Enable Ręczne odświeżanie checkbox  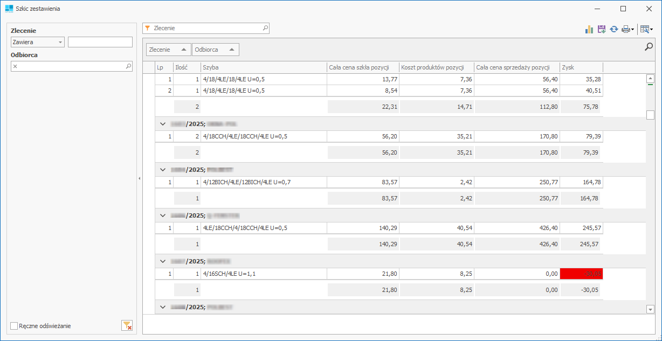coord(15,325)
